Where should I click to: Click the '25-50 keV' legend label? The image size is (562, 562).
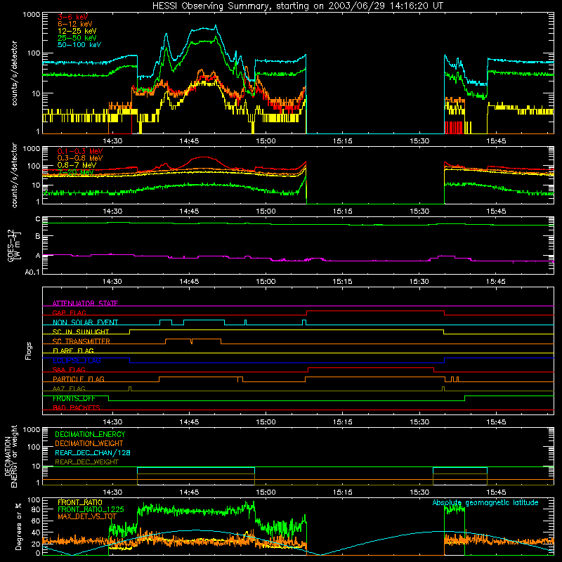click(x=77, y=38)
